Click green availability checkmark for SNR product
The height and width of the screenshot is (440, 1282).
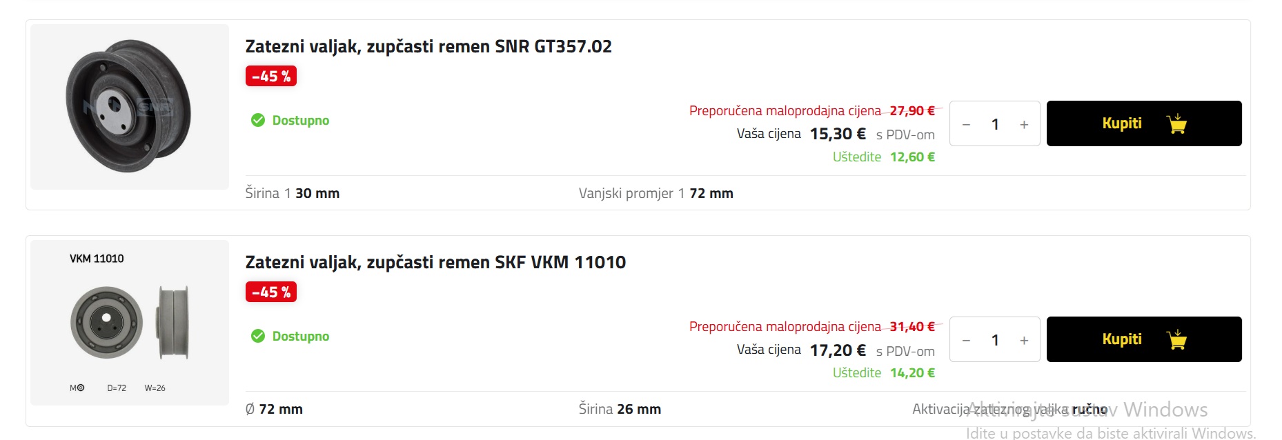(258, 120)
